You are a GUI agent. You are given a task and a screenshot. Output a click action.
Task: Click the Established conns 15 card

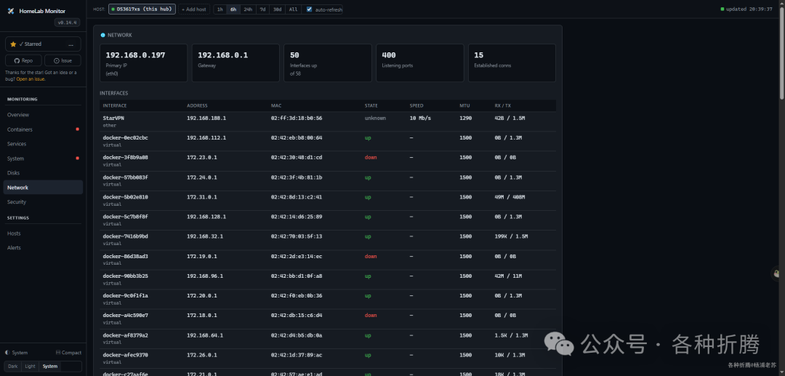512,63
